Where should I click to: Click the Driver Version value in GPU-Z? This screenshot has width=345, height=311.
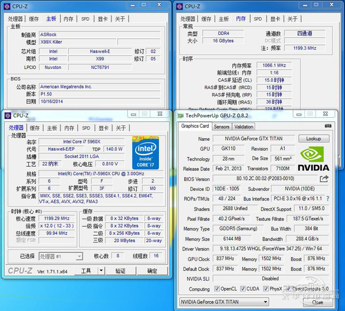(x=271, y=248)
